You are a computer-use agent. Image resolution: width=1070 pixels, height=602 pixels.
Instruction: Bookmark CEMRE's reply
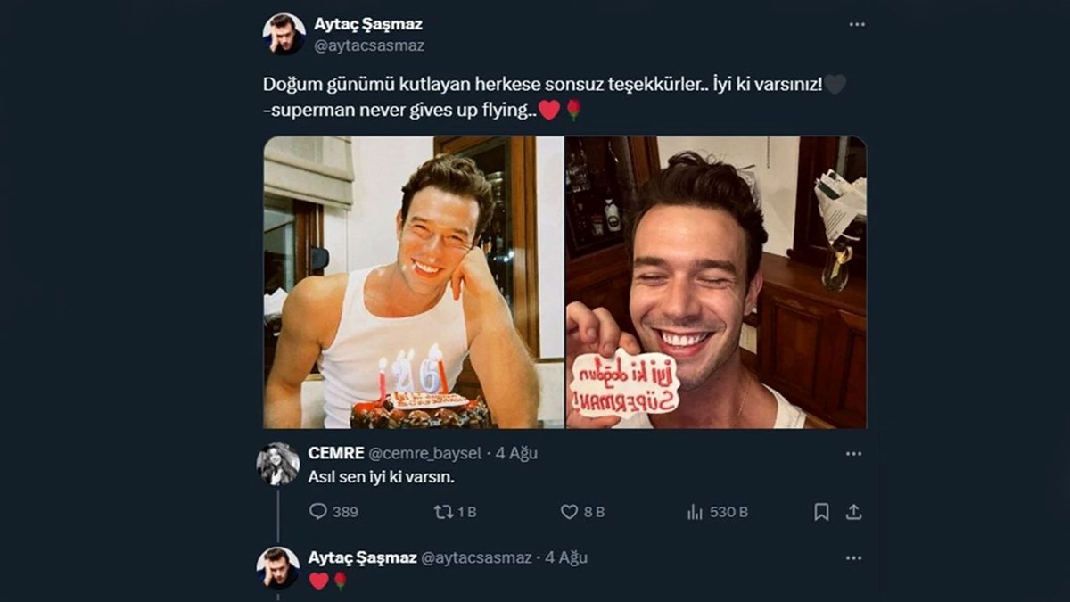pyautogui.click(x=821, y=511)
